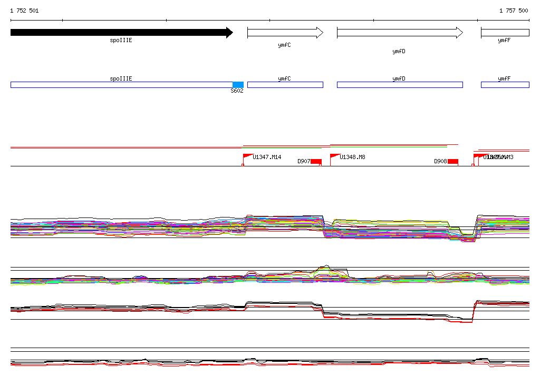Viewport: 540px width, 376px height.
Task: Click the D908 red terminator box
Action: point(452,162)
